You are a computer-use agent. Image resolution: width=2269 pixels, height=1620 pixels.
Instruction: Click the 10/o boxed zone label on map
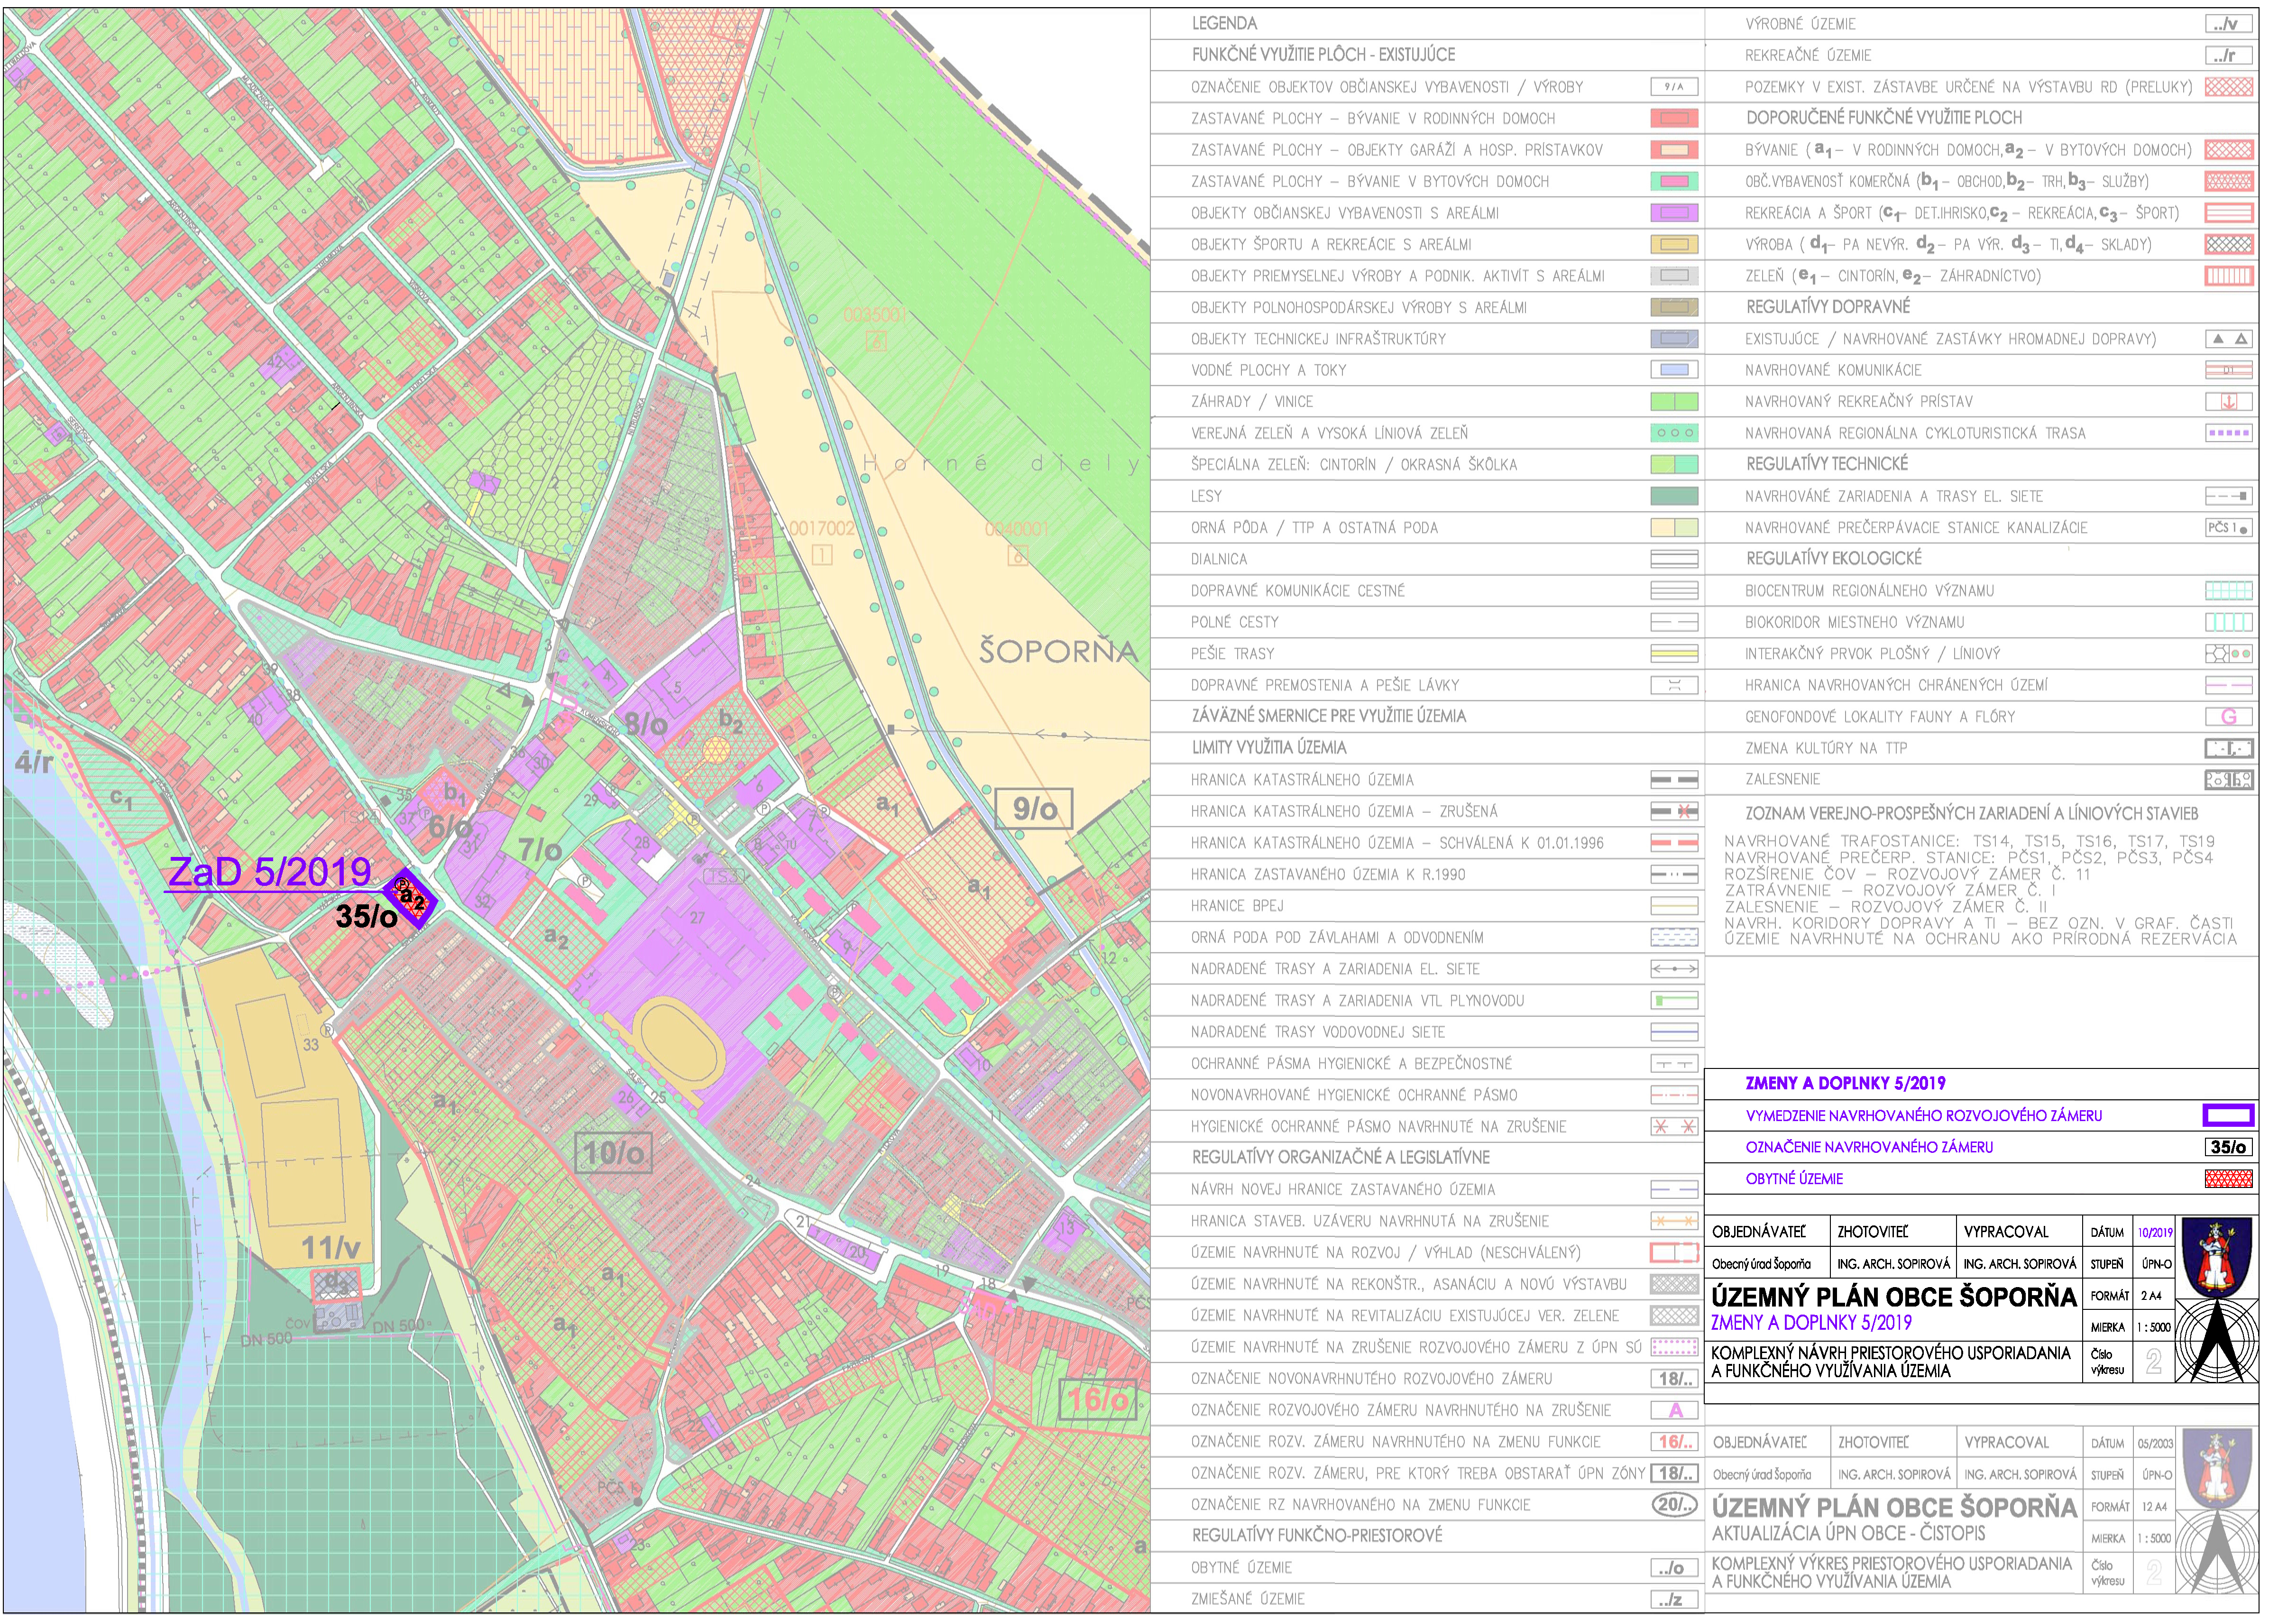(x=614, y=1153)
